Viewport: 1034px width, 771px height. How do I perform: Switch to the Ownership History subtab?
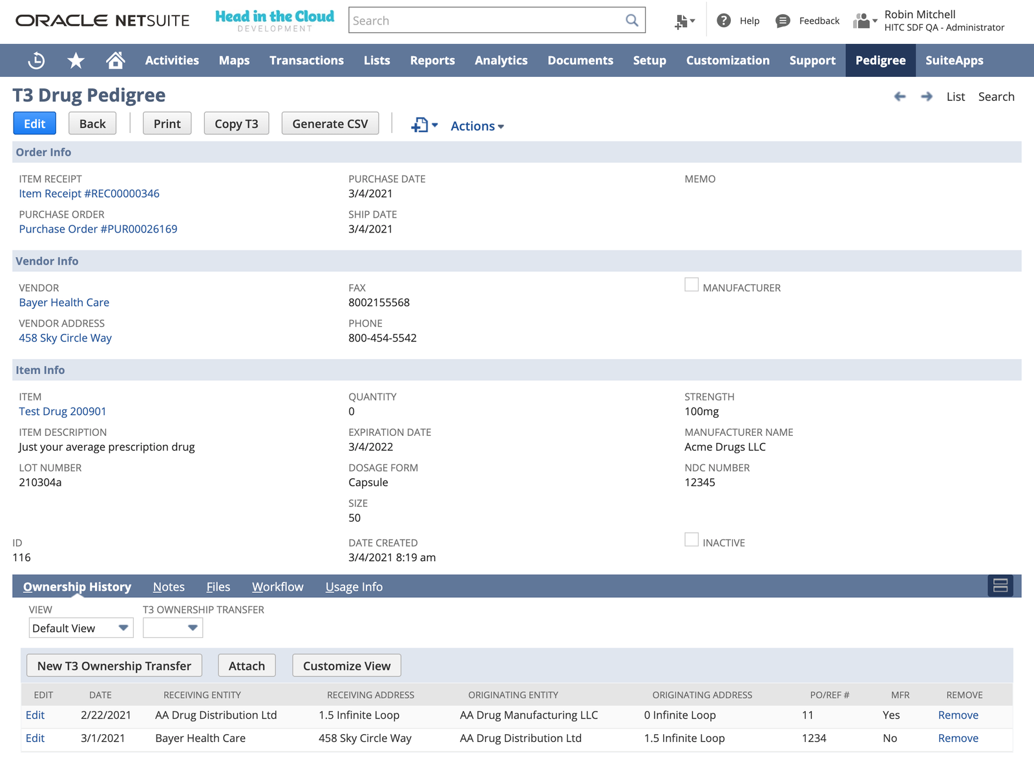77,586
